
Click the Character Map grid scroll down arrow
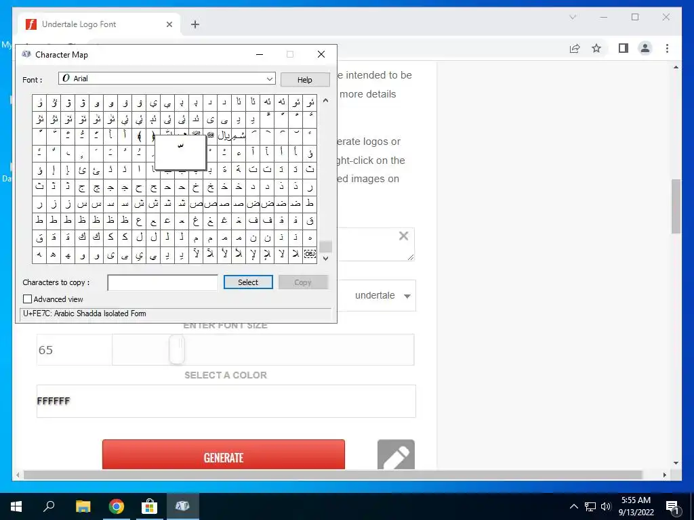coord(326,258)
